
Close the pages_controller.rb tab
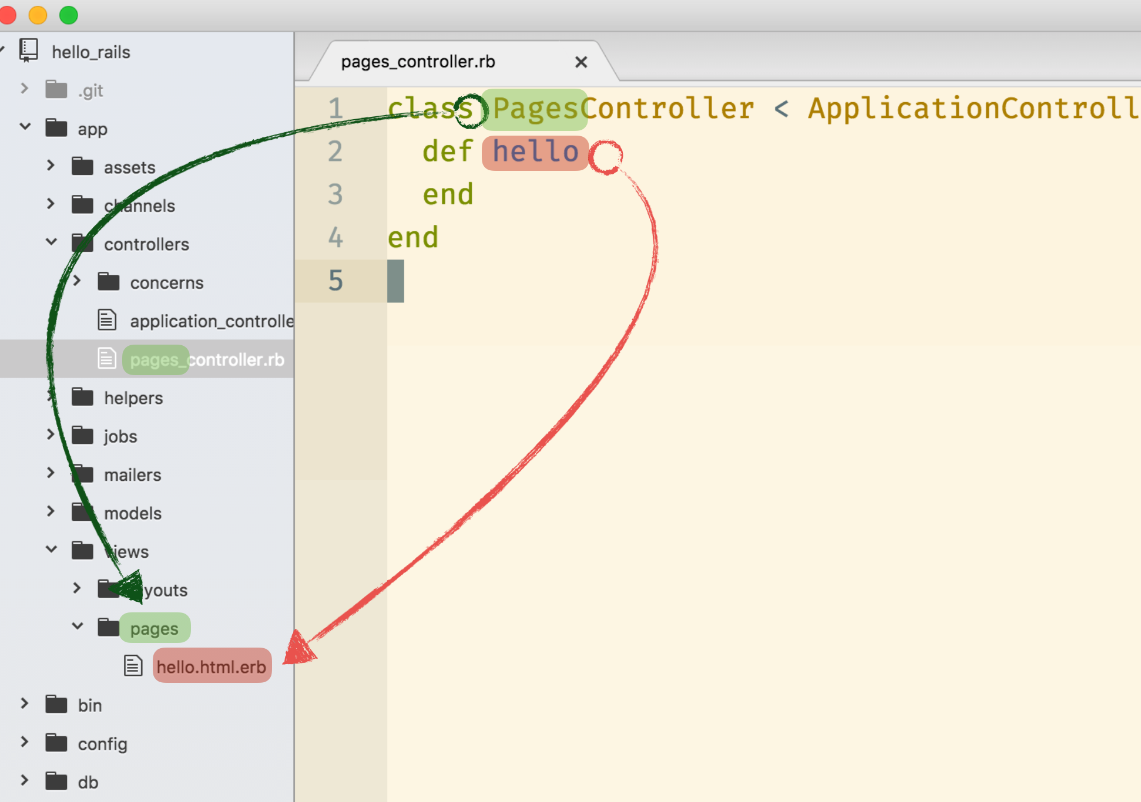click(x=580, y=62)
